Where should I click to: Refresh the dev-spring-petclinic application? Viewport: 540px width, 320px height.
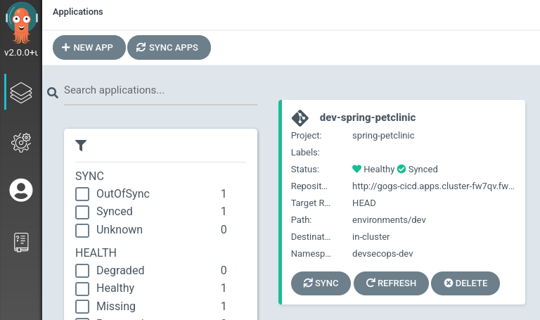click(x=390, y=283)
